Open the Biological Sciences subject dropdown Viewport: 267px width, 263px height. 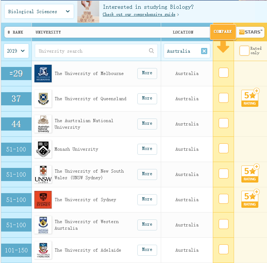tap(39, 11)
